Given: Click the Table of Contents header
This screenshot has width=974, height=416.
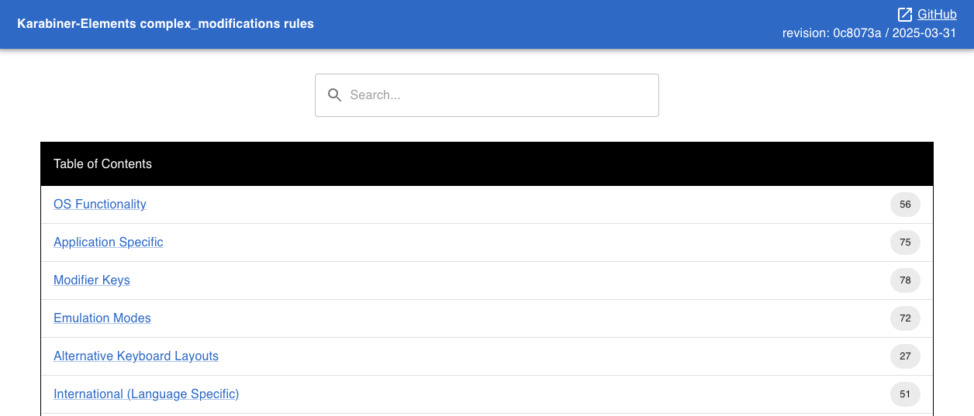Looking at the screenshot, I should pos(102,164).
